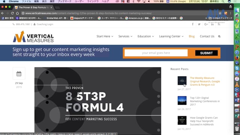Open the SEO SCOPE bookmark
Viewport: 240px width, 135px height.
28,18
